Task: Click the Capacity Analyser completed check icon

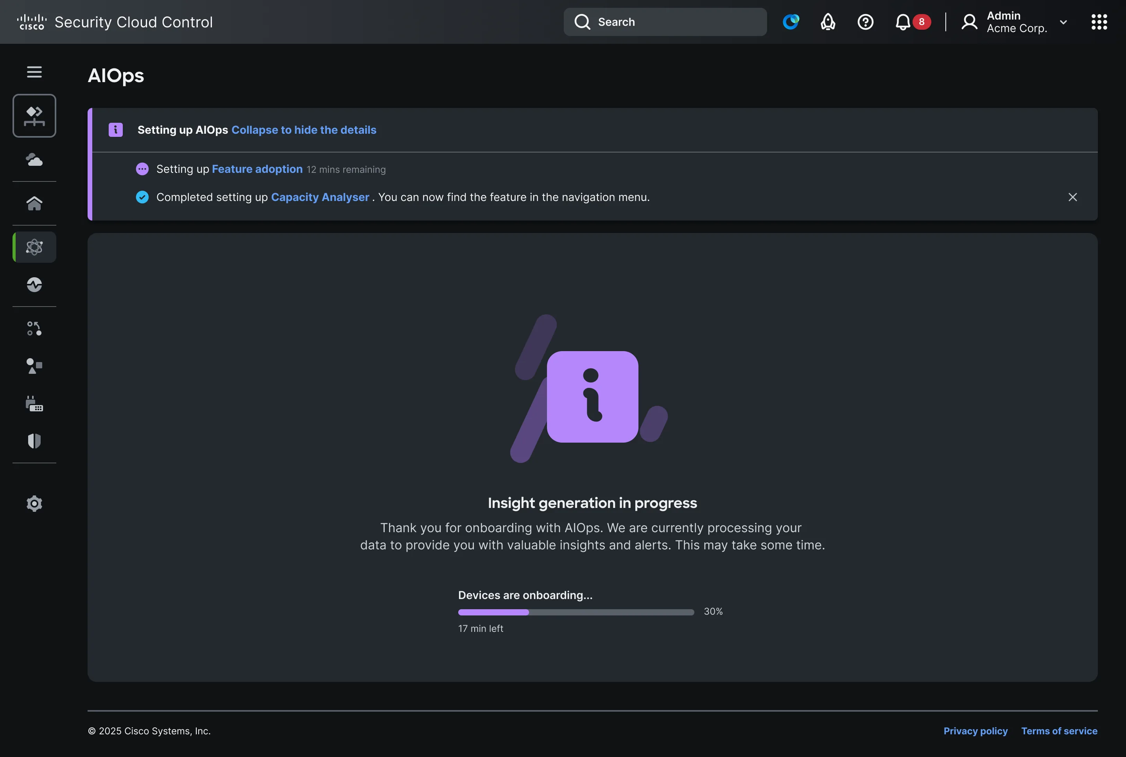Action: tap(142, 197)
